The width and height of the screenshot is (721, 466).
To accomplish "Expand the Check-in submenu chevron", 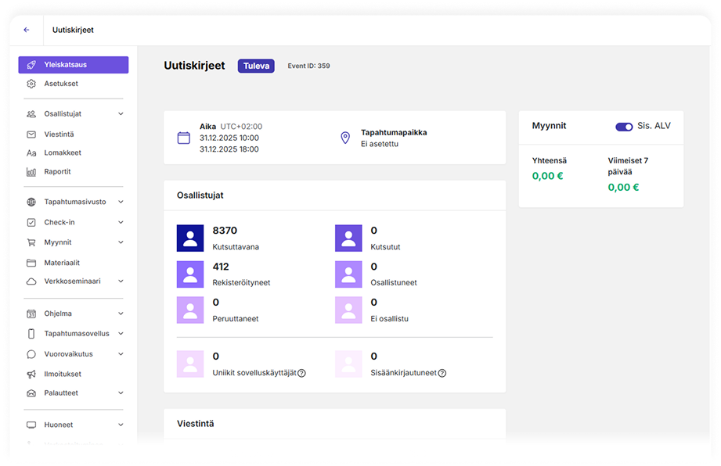I will click(x=121, y=223).
